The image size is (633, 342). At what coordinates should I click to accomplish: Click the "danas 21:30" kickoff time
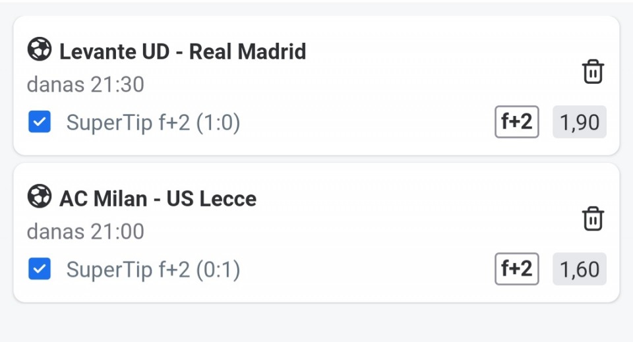[x=85, y=84]
